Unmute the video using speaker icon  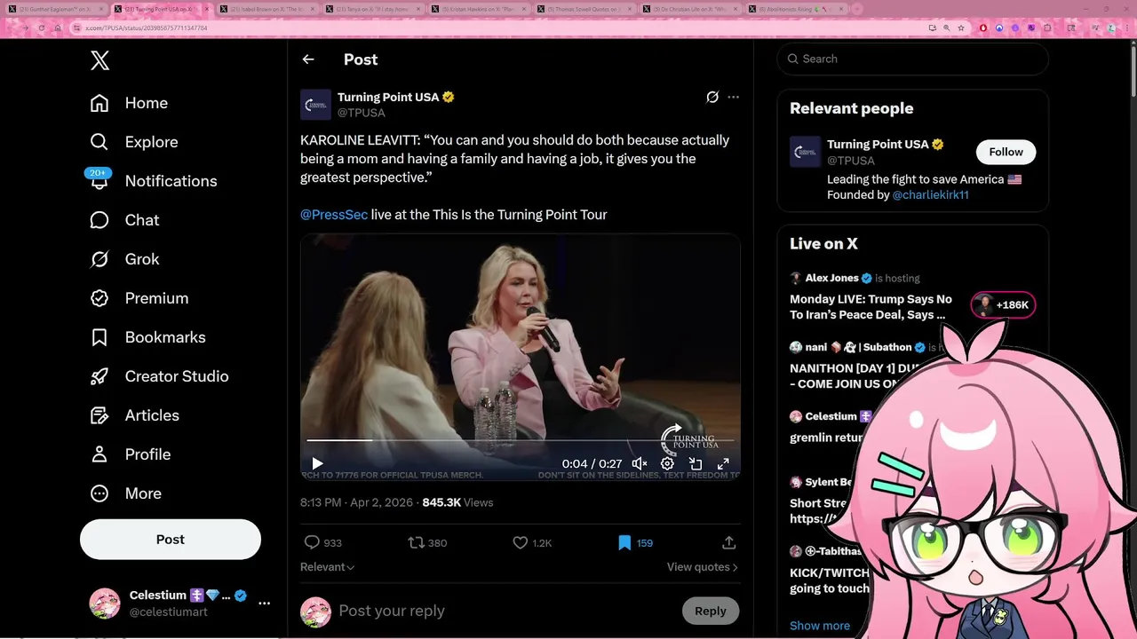click(x=640, y=463)
